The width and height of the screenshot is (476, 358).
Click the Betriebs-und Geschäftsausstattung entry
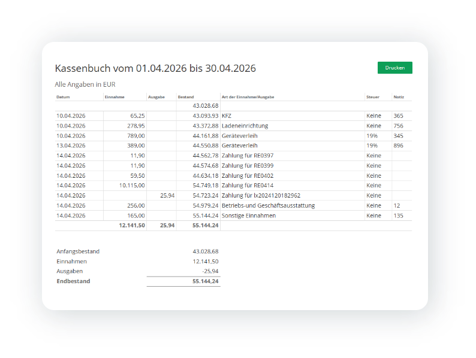268,205
